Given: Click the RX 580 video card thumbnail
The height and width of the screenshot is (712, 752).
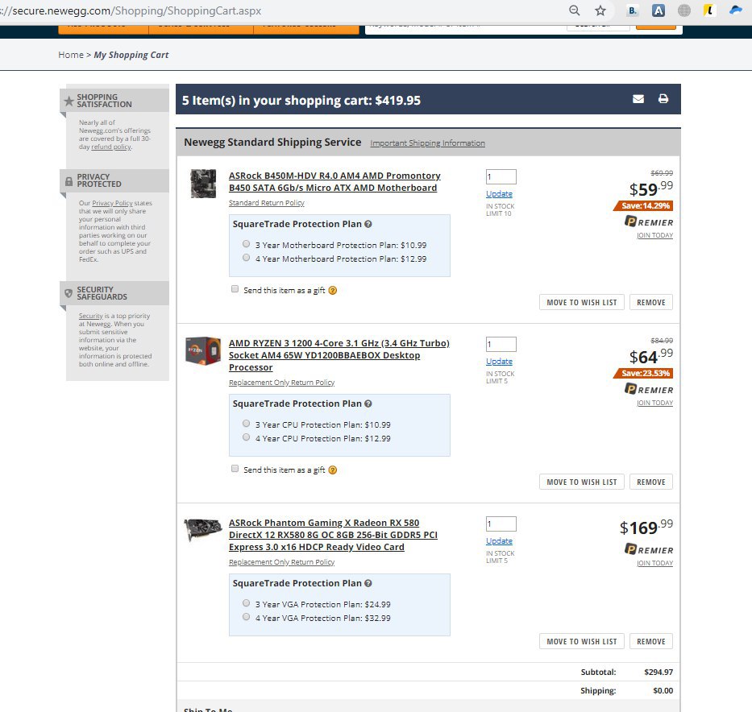Looking at the screenshot, I should point(203,529).
